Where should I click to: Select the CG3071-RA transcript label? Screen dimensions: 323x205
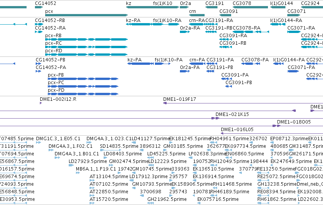tap(301, 28)
